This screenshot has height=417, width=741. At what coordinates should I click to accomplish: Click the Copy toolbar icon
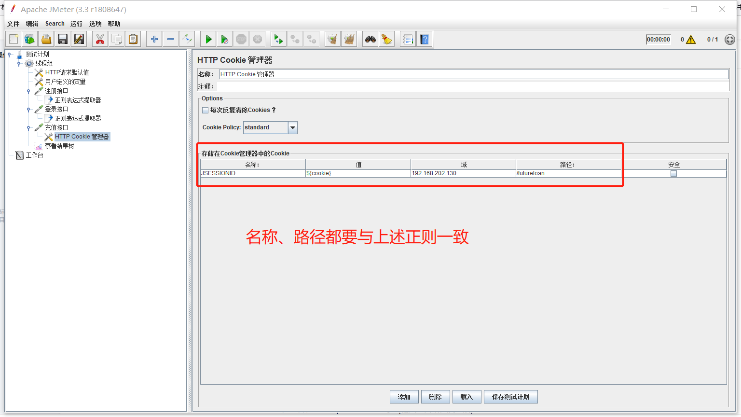point(116,39)
